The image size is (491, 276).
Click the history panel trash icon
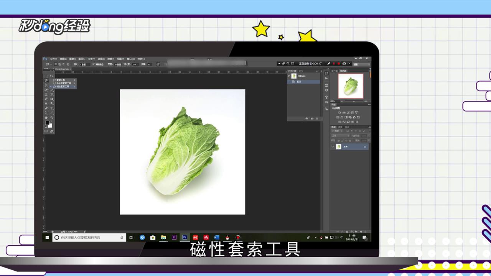317,118
